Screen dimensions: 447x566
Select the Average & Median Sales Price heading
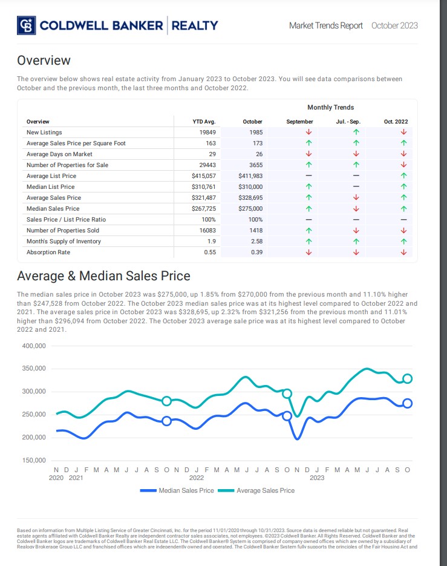pyautogui.click(x=103, y=276)
